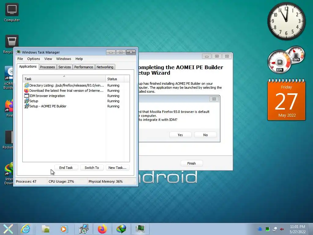
Task: Open the Start menu X logo
Action: point(8,229)
